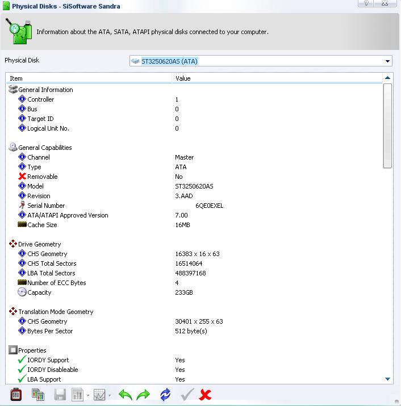
Task: Cancel with the red X toolbar icon
Action: coord(205,395)
